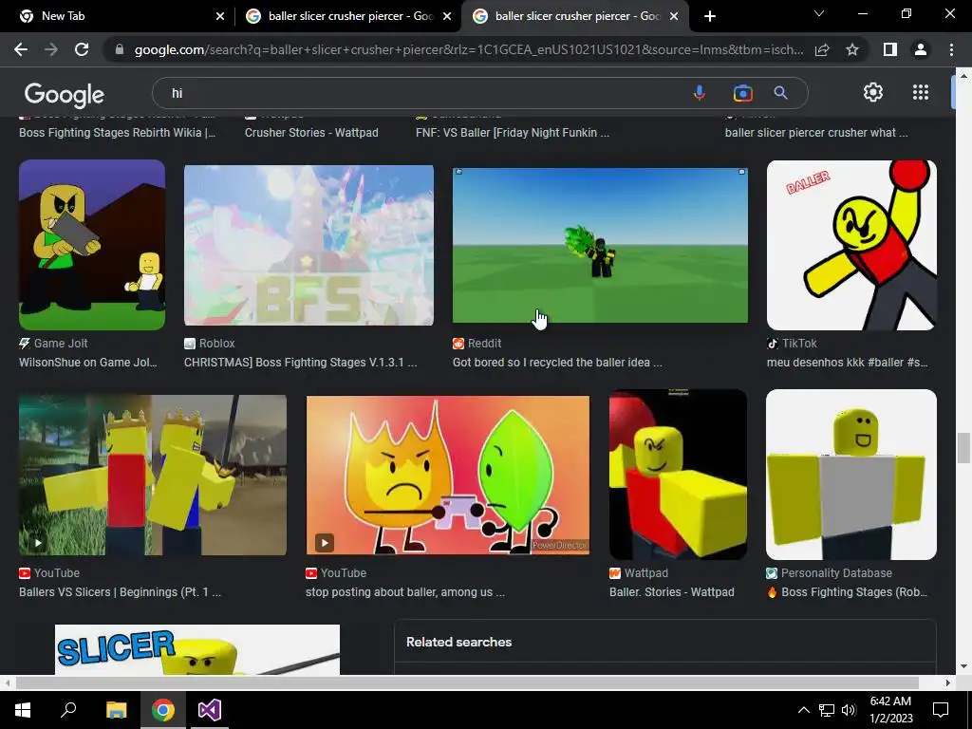972x729 pixels.
Task: Open TikTok BALLER drawing thumbnail
Action: [x=851, y=245]
